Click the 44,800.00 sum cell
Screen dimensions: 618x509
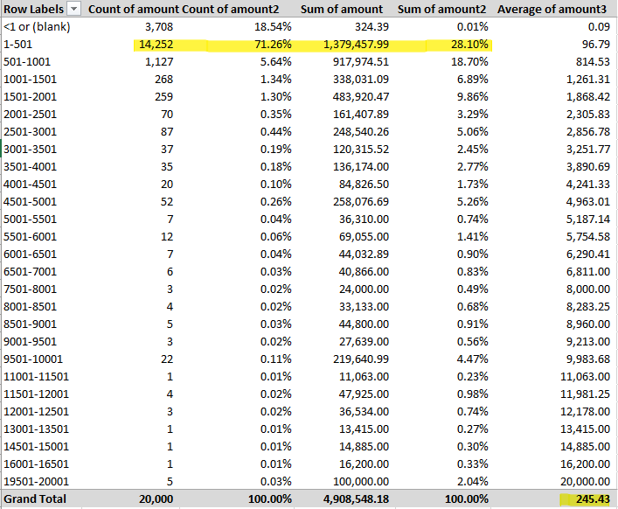[364, 324]
